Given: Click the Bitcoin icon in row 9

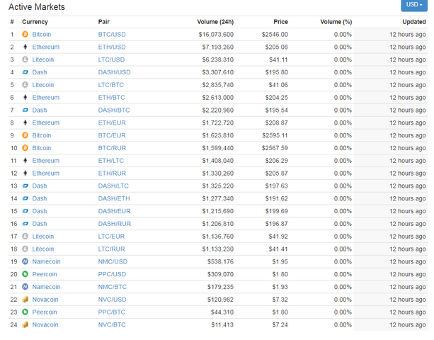Looking at the screenshot, I should pos(25,135).
